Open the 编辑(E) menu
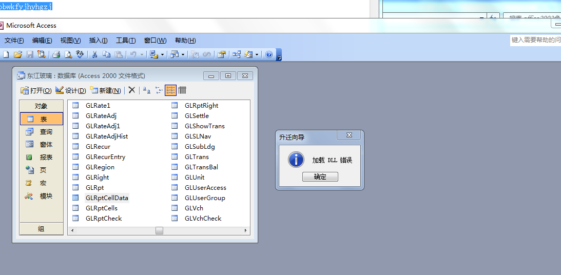Image resolution: width=561 pixels, height=275 pixels. pos(42,41)
